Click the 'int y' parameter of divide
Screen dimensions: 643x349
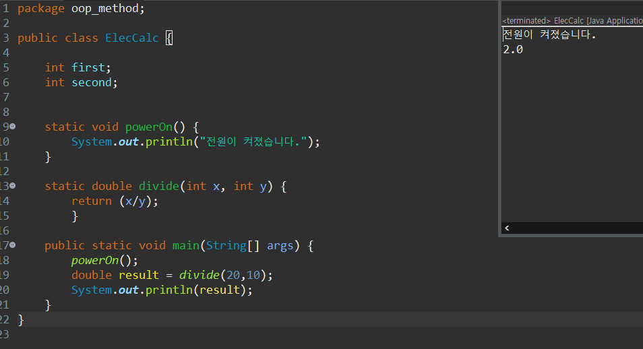(250, 186)
